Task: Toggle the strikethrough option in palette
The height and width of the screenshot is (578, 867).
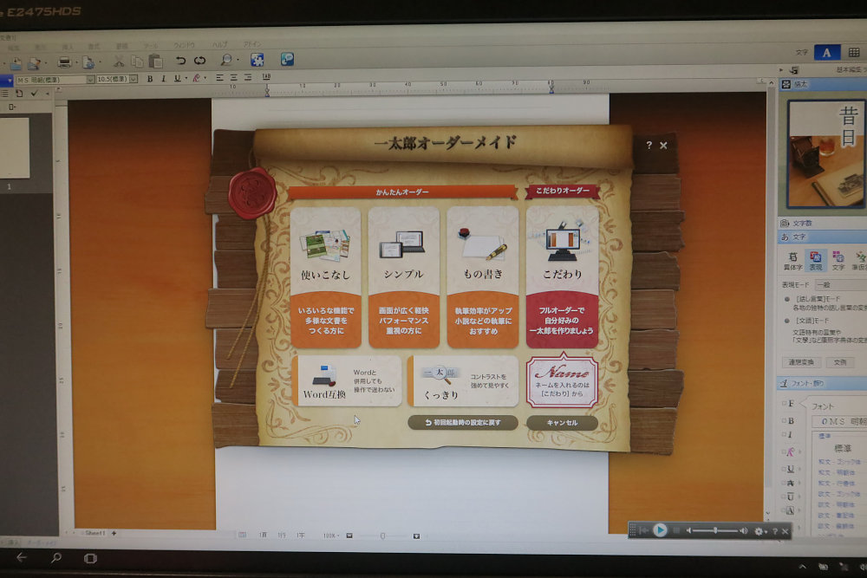Action: [x=790, y=483]
